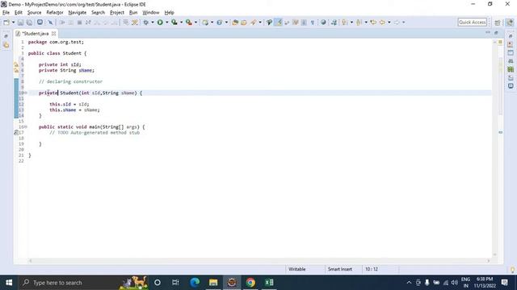This screenshot has width=517, height=290.
Task: Expand the Run button dropdown arrow
Action: pos(167,23)
